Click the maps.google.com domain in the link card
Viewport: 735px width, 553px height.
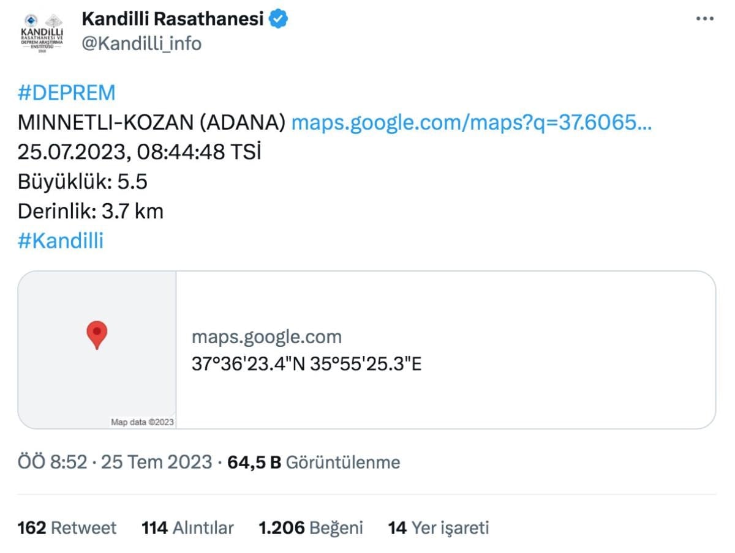[x=266, y=336]
